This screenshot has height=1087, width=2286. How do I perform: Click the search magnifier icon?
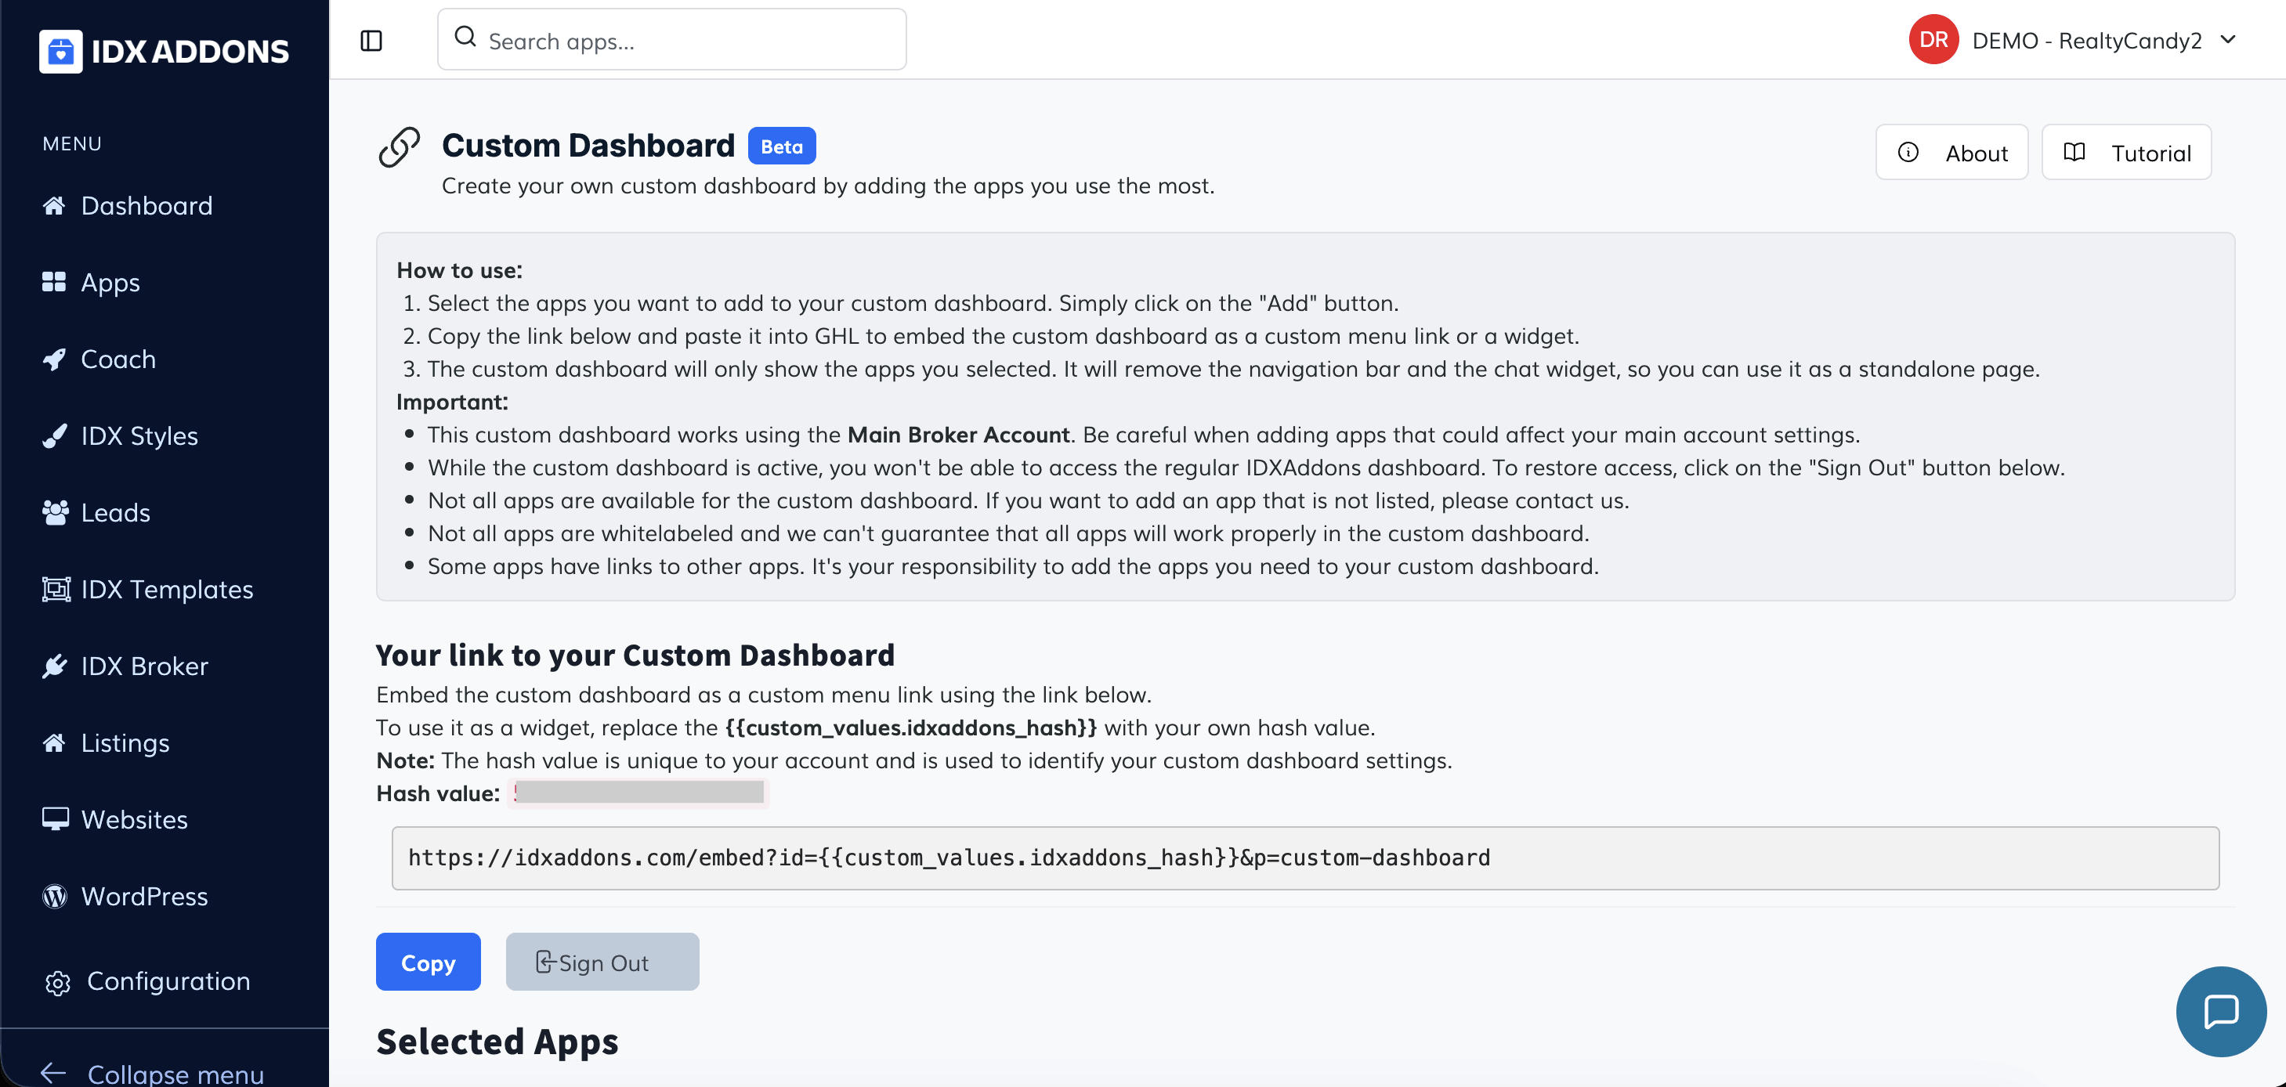click(x=465, y=38)
